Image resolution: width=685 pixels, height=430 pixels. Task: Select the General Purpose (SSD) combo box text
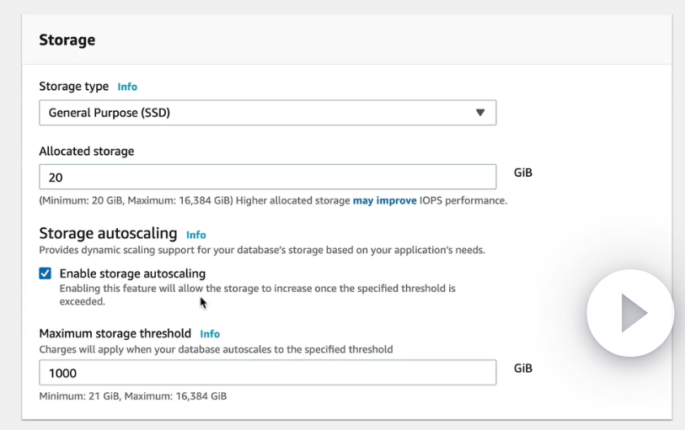pyautogui.click(x=110, y=113)
